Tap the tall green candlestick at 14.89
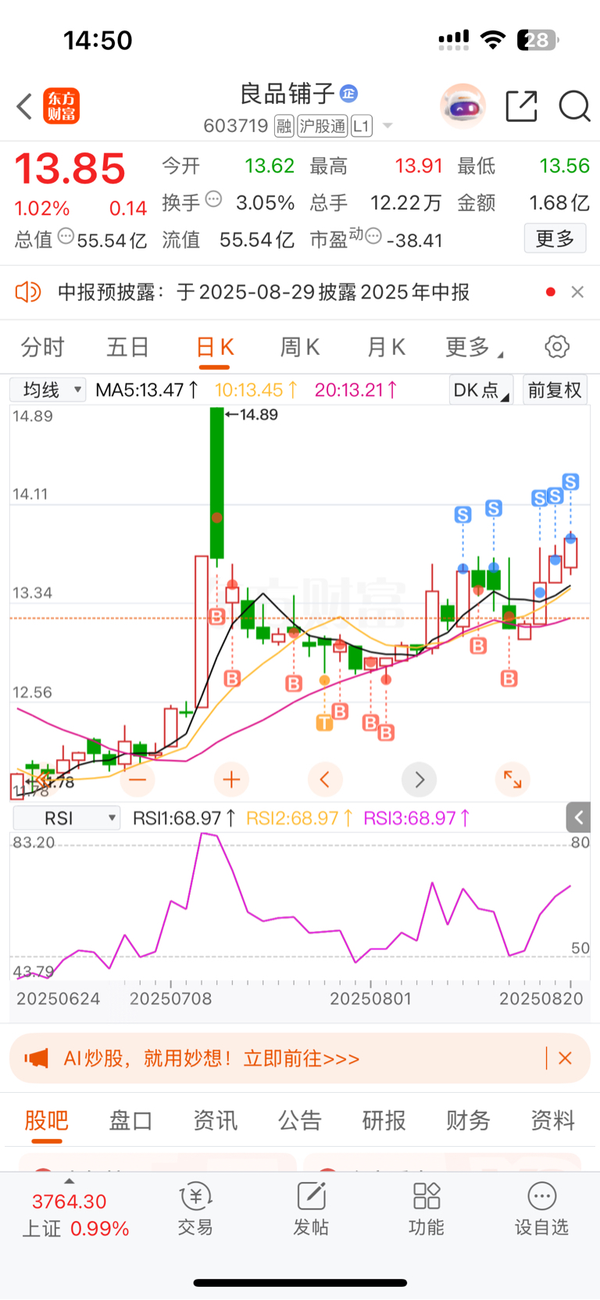This screenshot has width=600, height=1300. coord(217,483)
